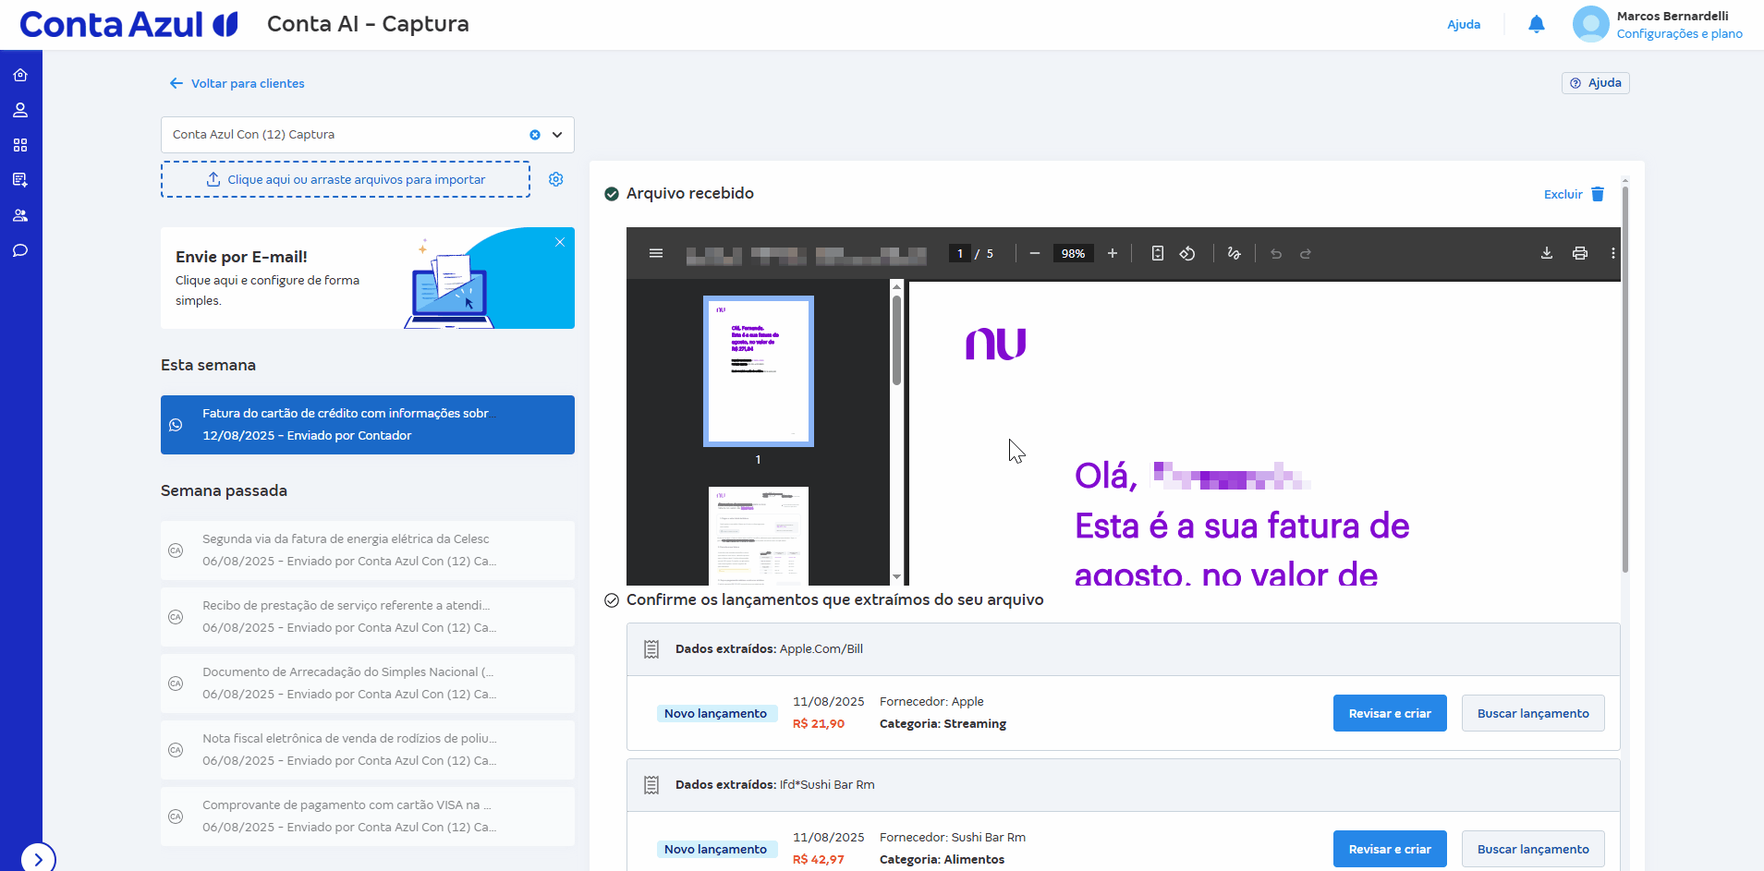Select the second page thumbnail
The height and width of the screenshot is (871, 1764).
point(759,536)
